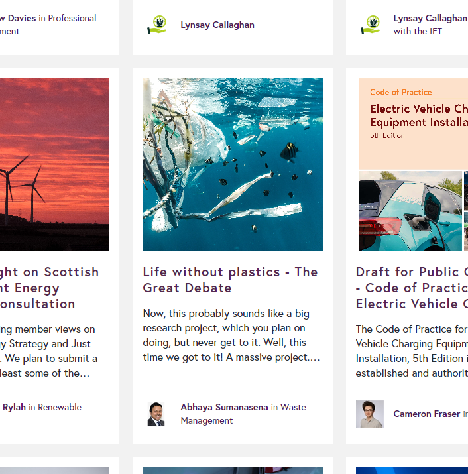Visit Abhaya Sumanasena's author page
The height and width of the screenshot is (474, 468).
coord(224,407)
